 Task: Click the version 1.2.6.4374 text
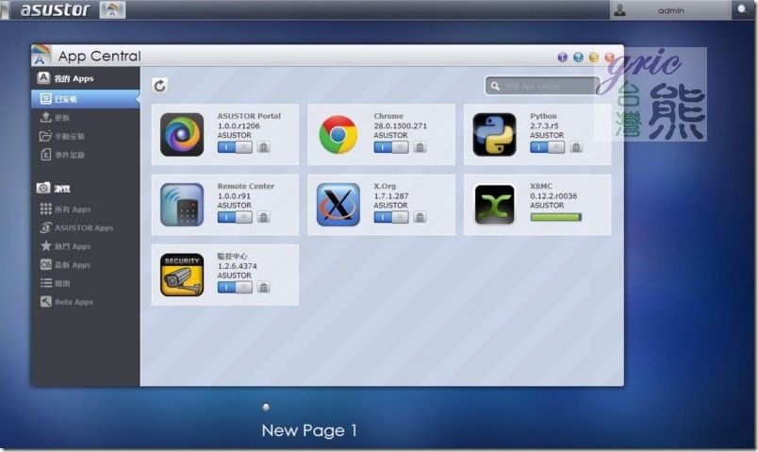click(237, 266)
